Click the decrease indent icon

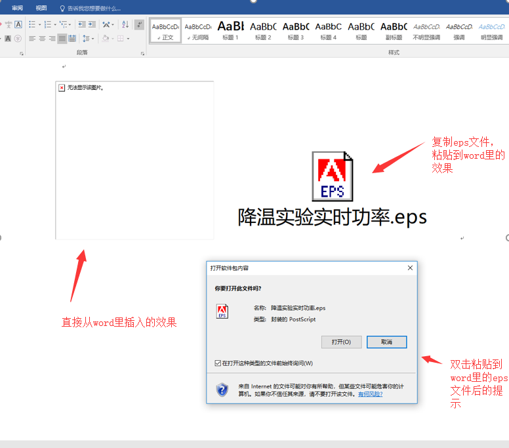82,24
